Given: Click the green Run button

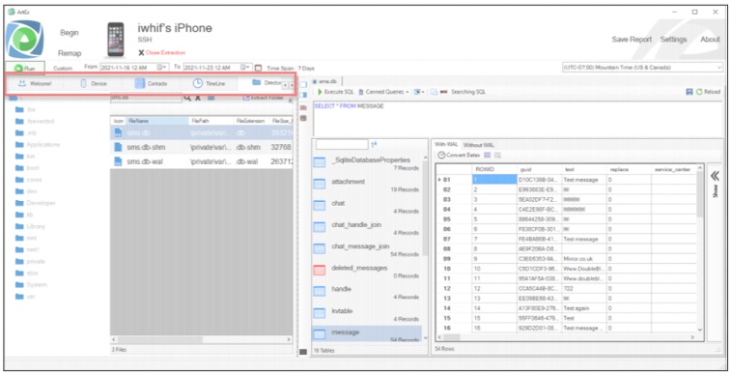Looking at the screenshot, I should point(25,68).
